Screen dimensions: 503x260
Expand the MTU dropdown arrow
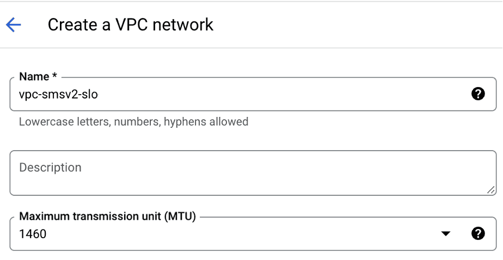click(x=446, y=234)
